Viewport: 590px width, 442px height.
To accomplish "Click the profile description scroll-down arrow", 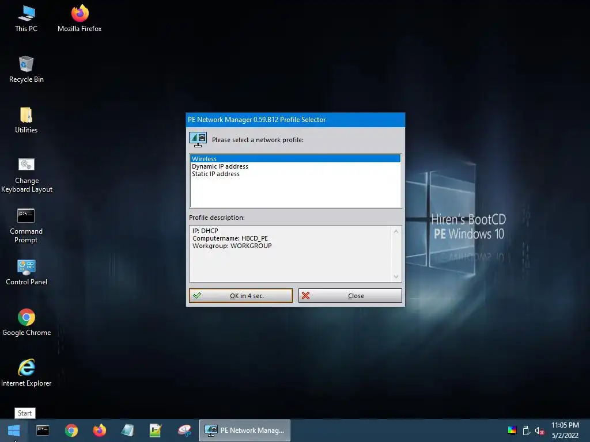I will click(x=396, y=277).
